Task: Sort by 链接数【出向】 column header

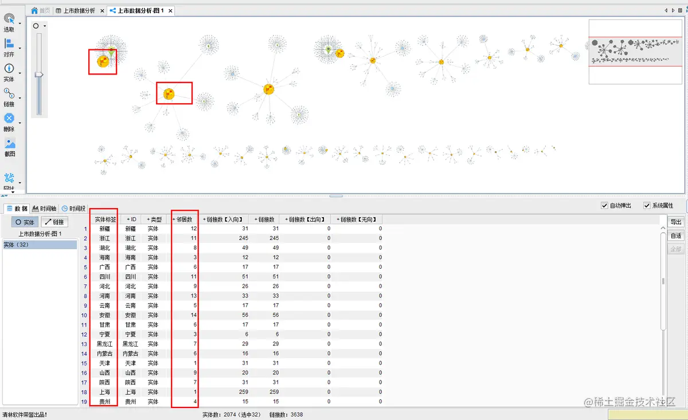Action: point(306,219)
